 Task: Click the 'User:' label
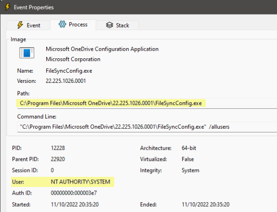point(18,182)
